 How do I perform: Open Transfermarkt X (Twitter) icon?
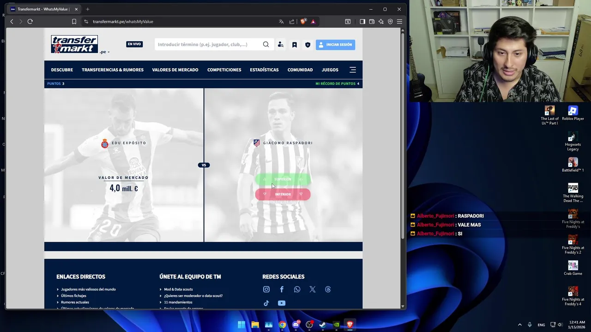pyautogui.click(x=313, y=289)
